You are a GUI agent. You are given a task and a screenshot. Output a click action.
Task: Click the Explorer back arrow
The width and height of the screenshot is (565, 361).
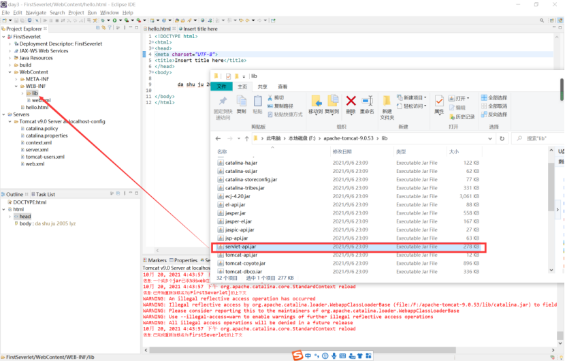point(218,138)
